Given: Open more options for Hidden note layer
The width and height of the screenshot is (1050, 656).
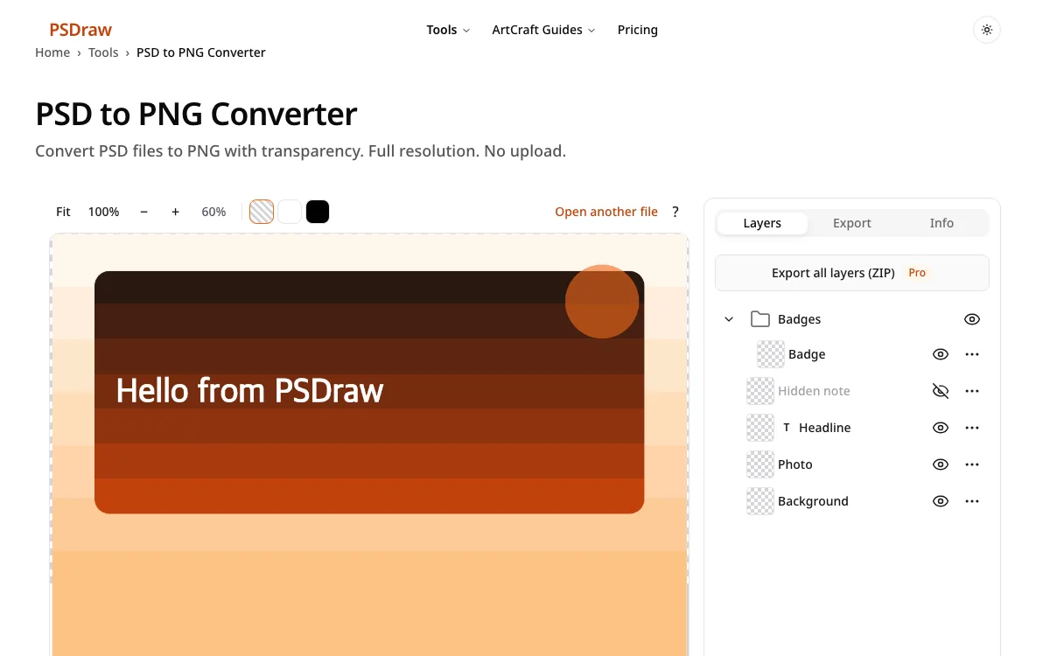Looking at the screenshot, I should pyautogui.click(x=972, y=391).
